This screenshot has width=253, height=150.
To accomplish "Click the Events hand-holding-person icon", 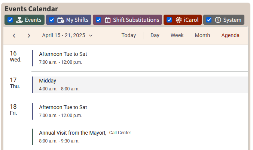I will coord(19,20).
